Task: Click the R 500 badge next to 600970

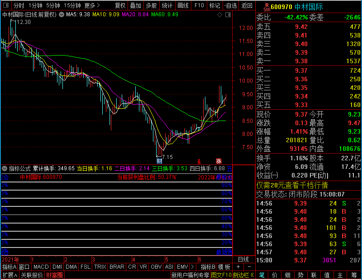Action: coord(267,7)
